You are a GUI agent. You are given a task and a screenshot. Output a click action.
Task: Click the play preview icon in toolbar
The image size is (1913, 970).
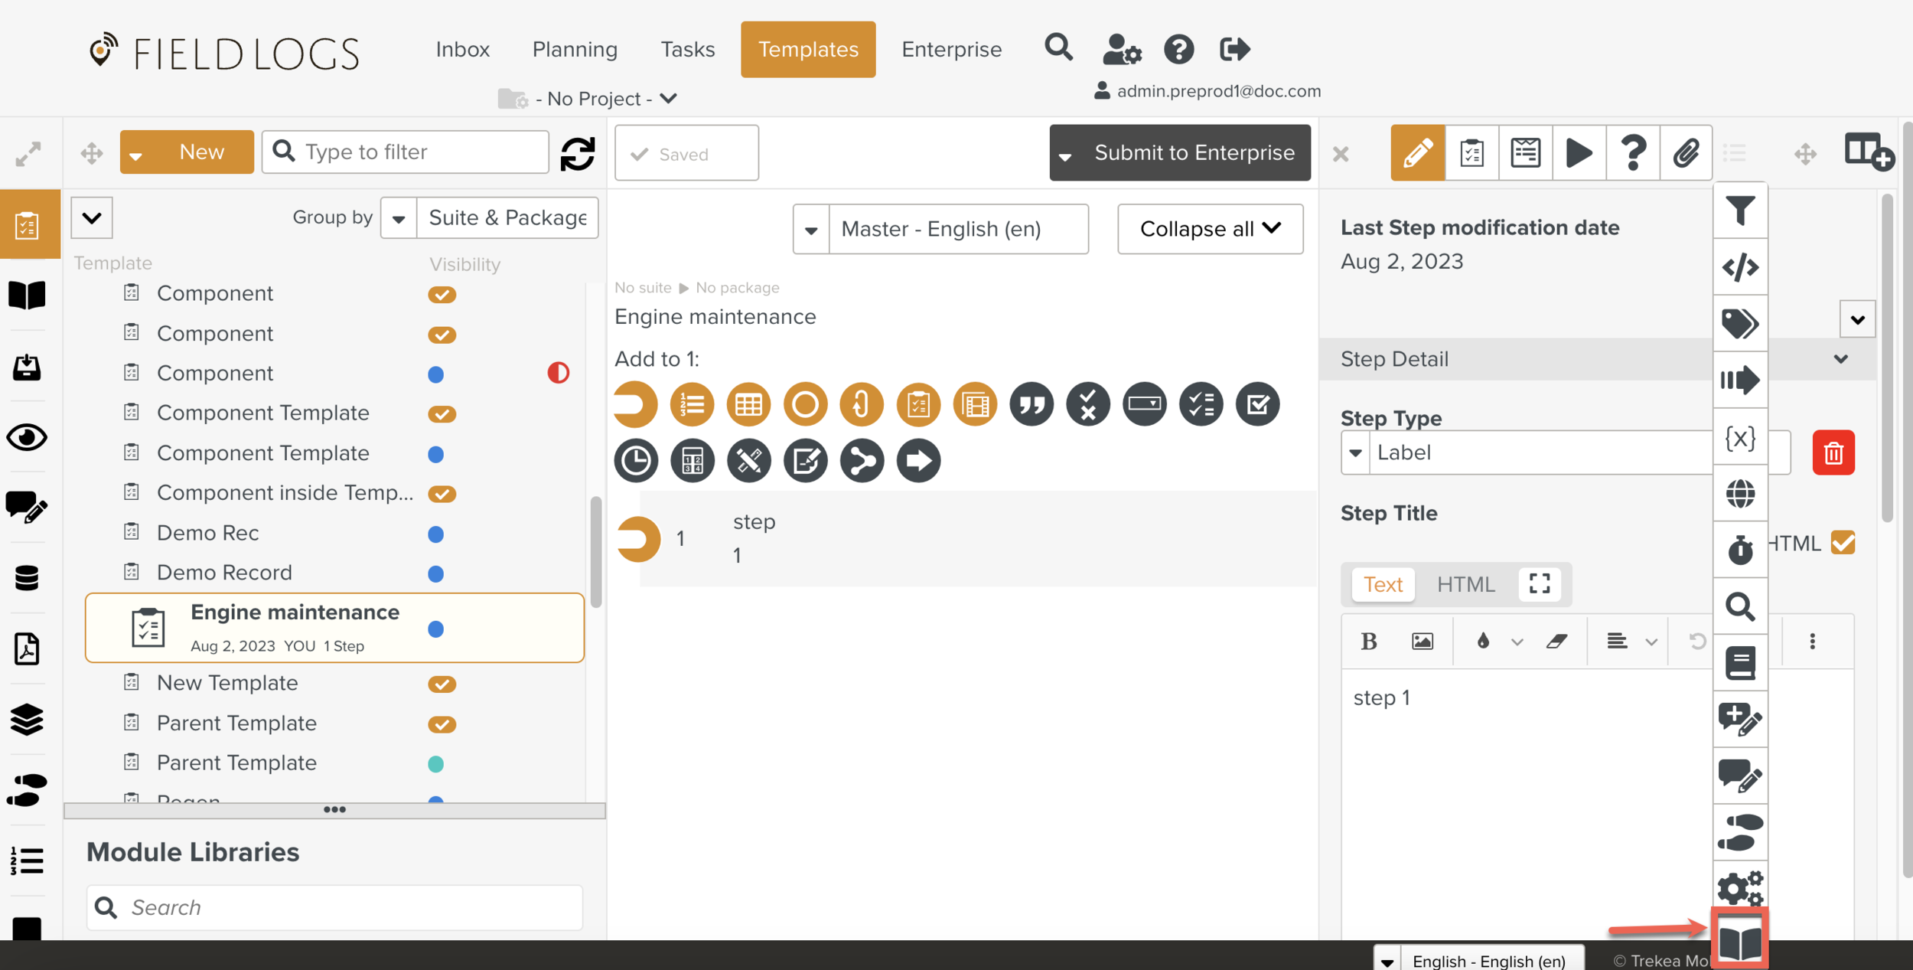coord(1579,153)
